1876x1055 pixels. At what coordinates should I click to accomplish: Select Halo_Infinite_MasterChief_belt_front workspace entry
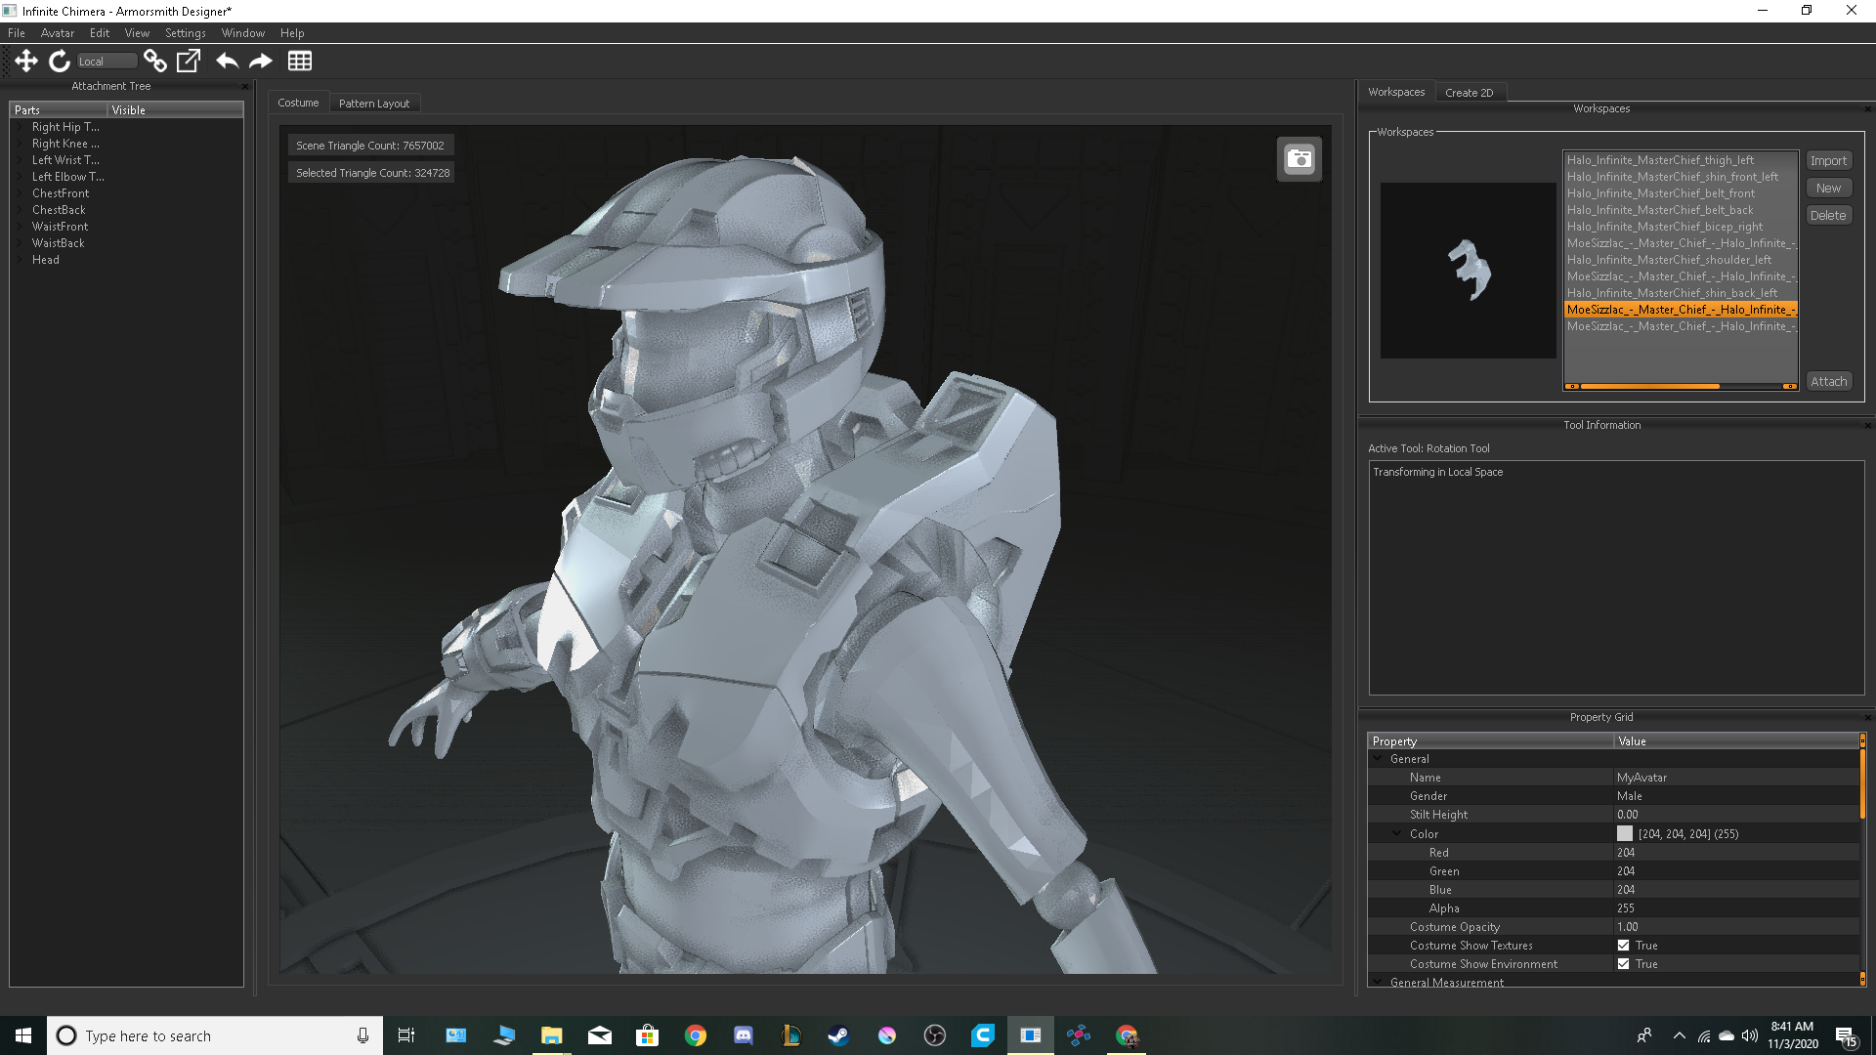point(1660,193)
